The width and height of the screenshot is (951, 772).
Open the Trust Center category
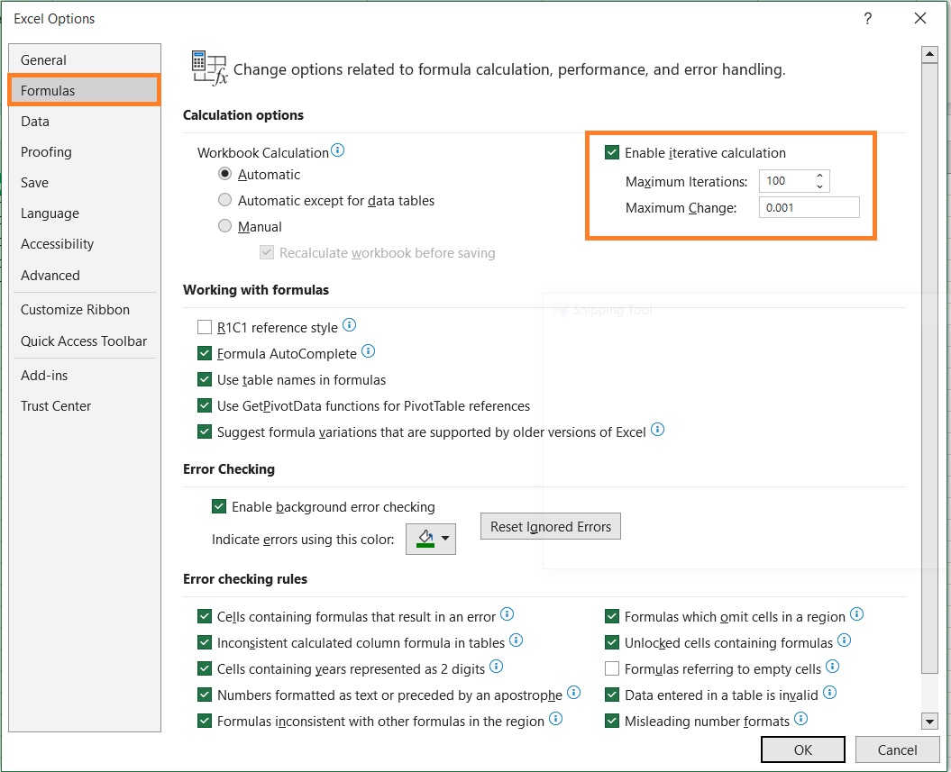tap(85, 406)
